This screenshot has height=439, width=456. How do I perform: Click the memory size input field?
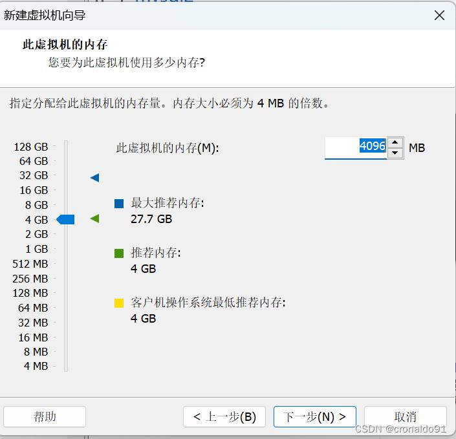354,147
